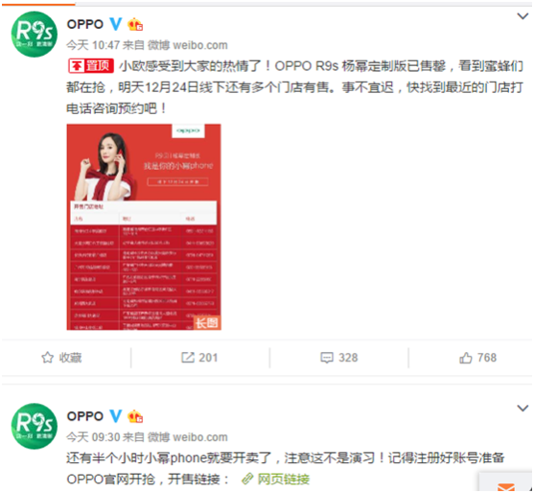Repost the first post showing 201 shares
The image size is (534, 493).
click(x=199, y=358)
